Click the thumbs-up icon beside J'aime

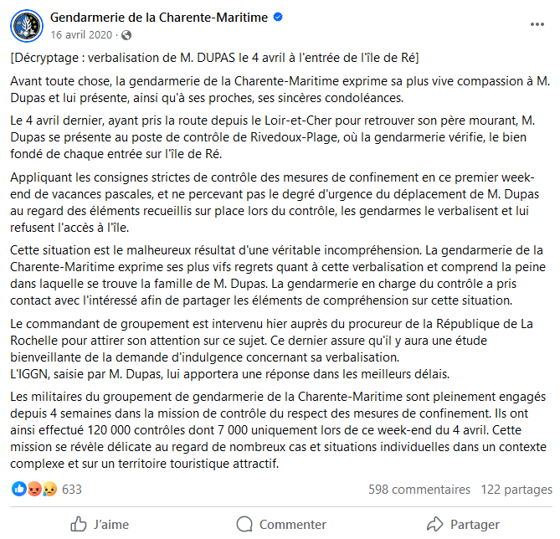78,525
